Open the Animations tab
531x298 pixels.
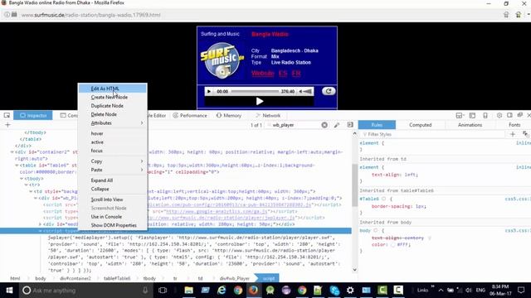470,125
